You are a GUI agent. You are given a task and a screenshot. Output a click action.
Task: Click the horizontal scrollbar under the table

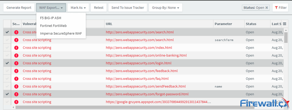pos(135,107)
